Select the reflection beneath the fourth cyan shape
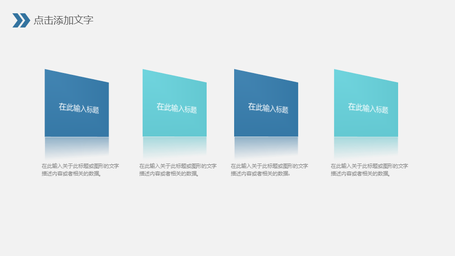This screenshot has width=455, height=256. coord(366,146)
